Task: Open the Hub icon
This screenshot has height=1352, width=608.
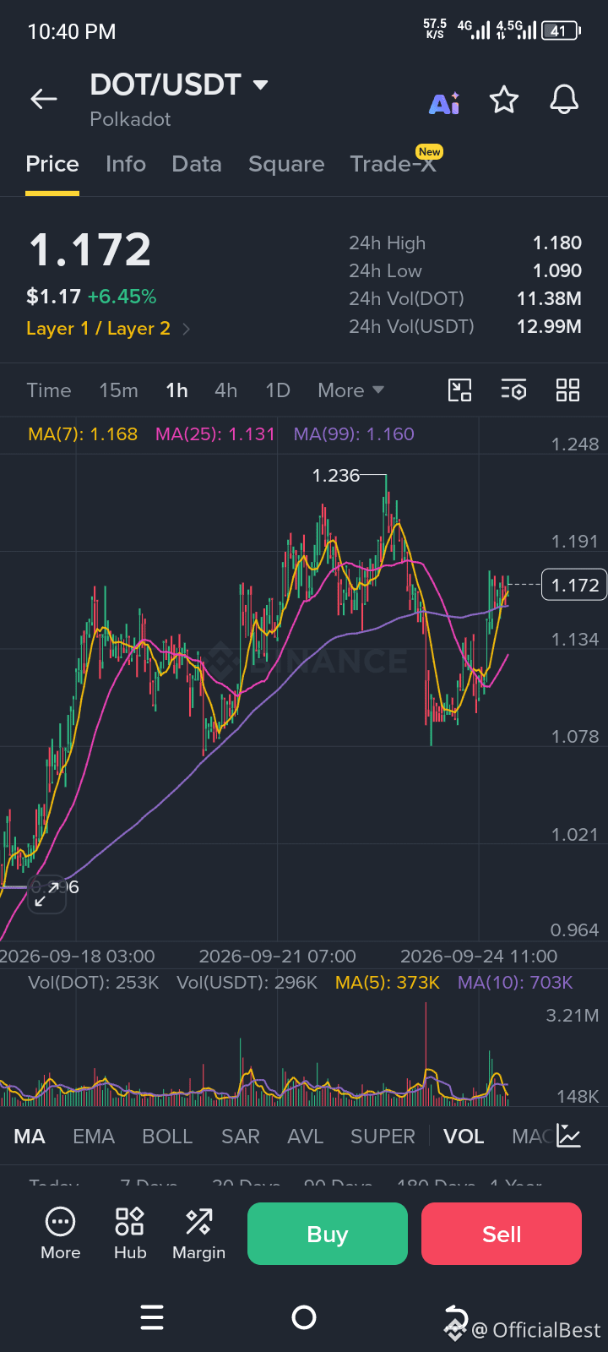Action: coord(130,1234)
